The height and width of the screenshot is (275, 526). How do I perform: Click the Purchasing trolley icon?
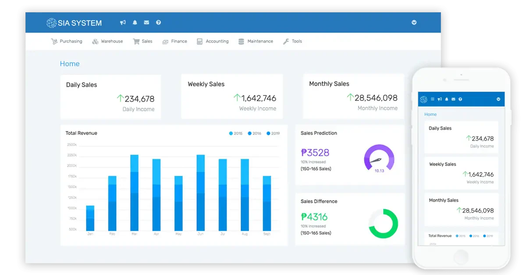tap(54, 42)
